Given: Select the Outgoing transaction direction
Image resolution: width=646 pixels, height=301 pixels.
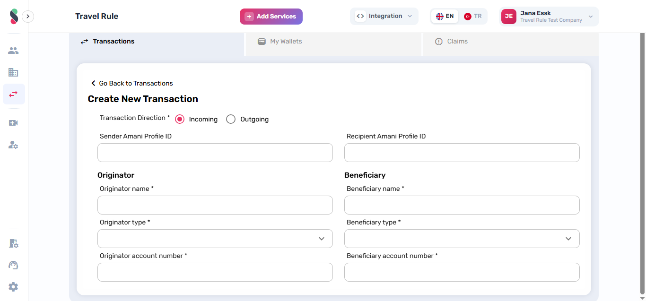Looking at the screenshot, I should click(231, 119).
